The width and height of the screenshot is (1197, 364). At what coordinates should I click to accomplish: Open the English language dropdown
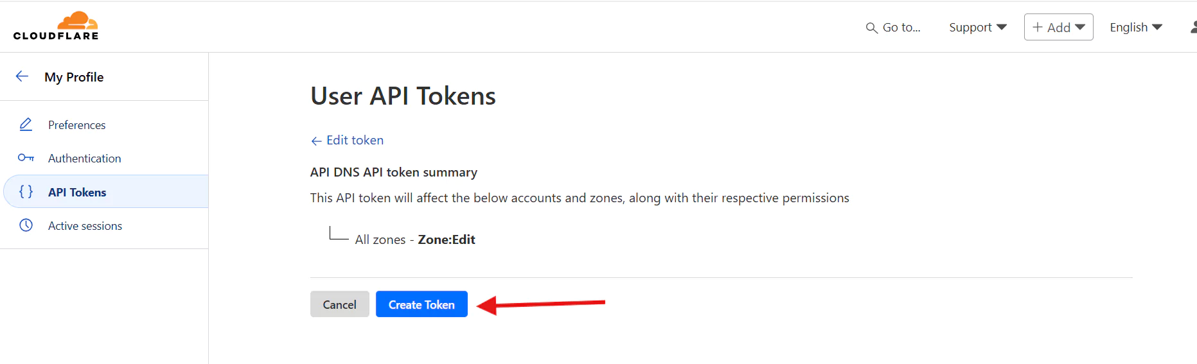(x=1135, y=27)
